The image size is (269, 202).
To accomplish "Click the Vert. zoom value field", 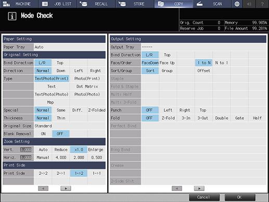I will tap(26, 149).
